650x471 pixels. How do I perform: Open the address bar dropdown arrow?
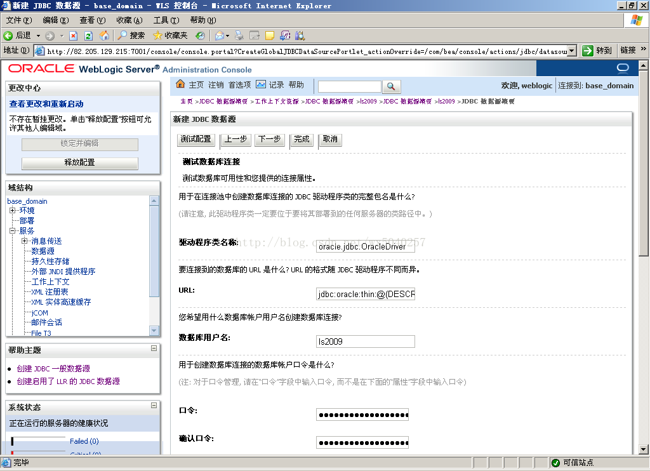coord(571,51)
